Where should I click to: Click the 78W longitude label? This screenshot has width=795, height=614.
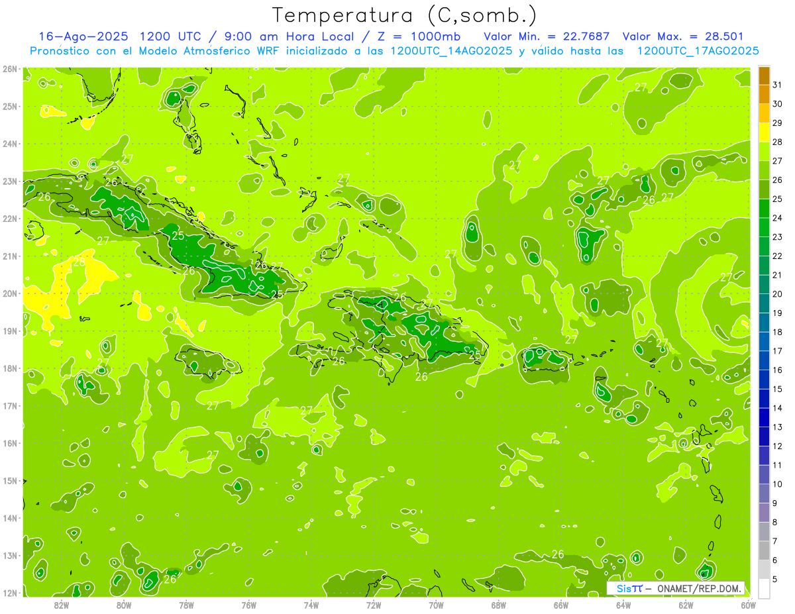[186, 605]
